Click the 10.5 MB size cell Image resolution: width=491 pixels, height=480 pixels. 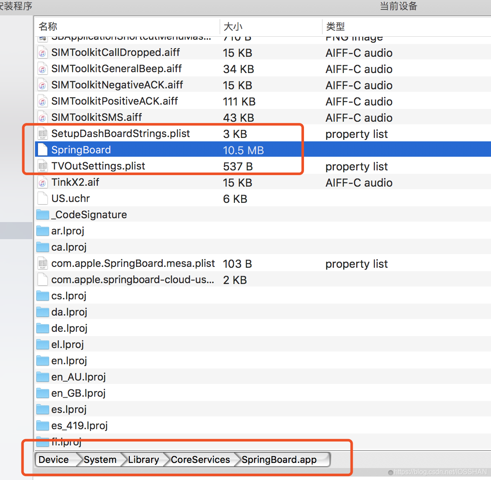(x=243, y=150)
